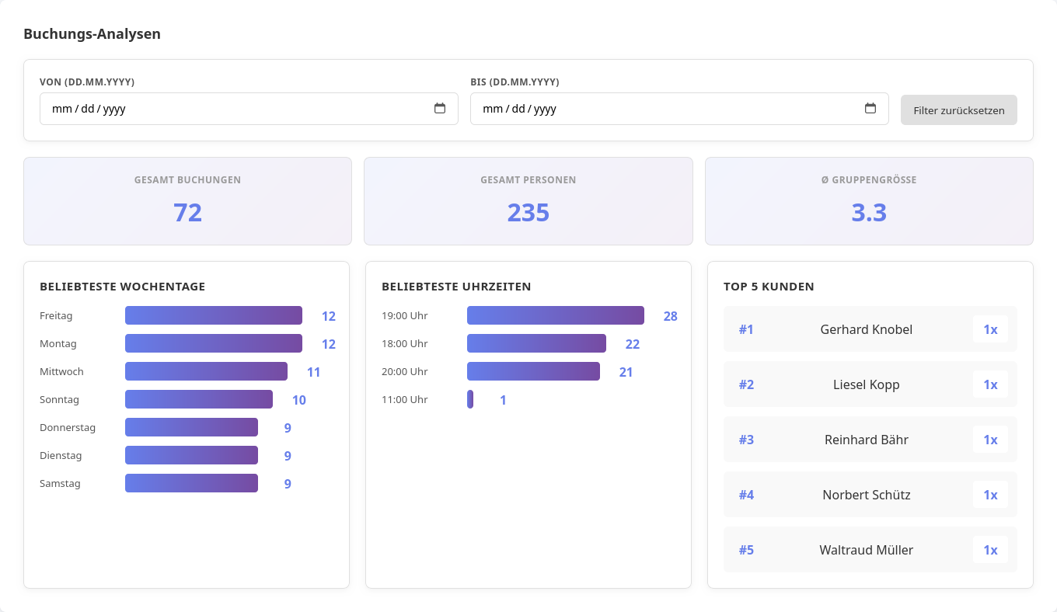Click inside the BIS date input field
Screen dimensions: 1057x612
point(661,109)
